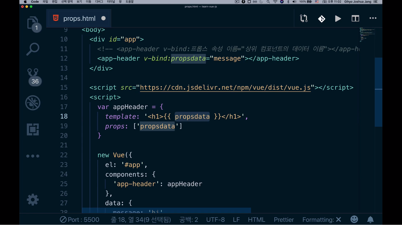This screenshot has width=402, height=225.
Task: Open the Extensions view icon
Action: tap(33, 130)
